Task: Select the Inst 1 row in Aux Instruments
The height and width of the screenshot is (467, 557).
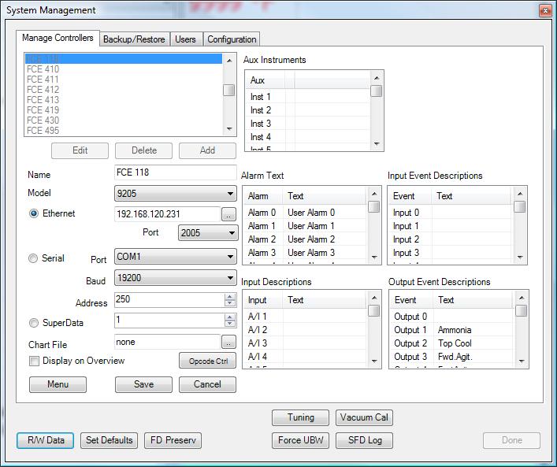Action: tap(307, 97)
